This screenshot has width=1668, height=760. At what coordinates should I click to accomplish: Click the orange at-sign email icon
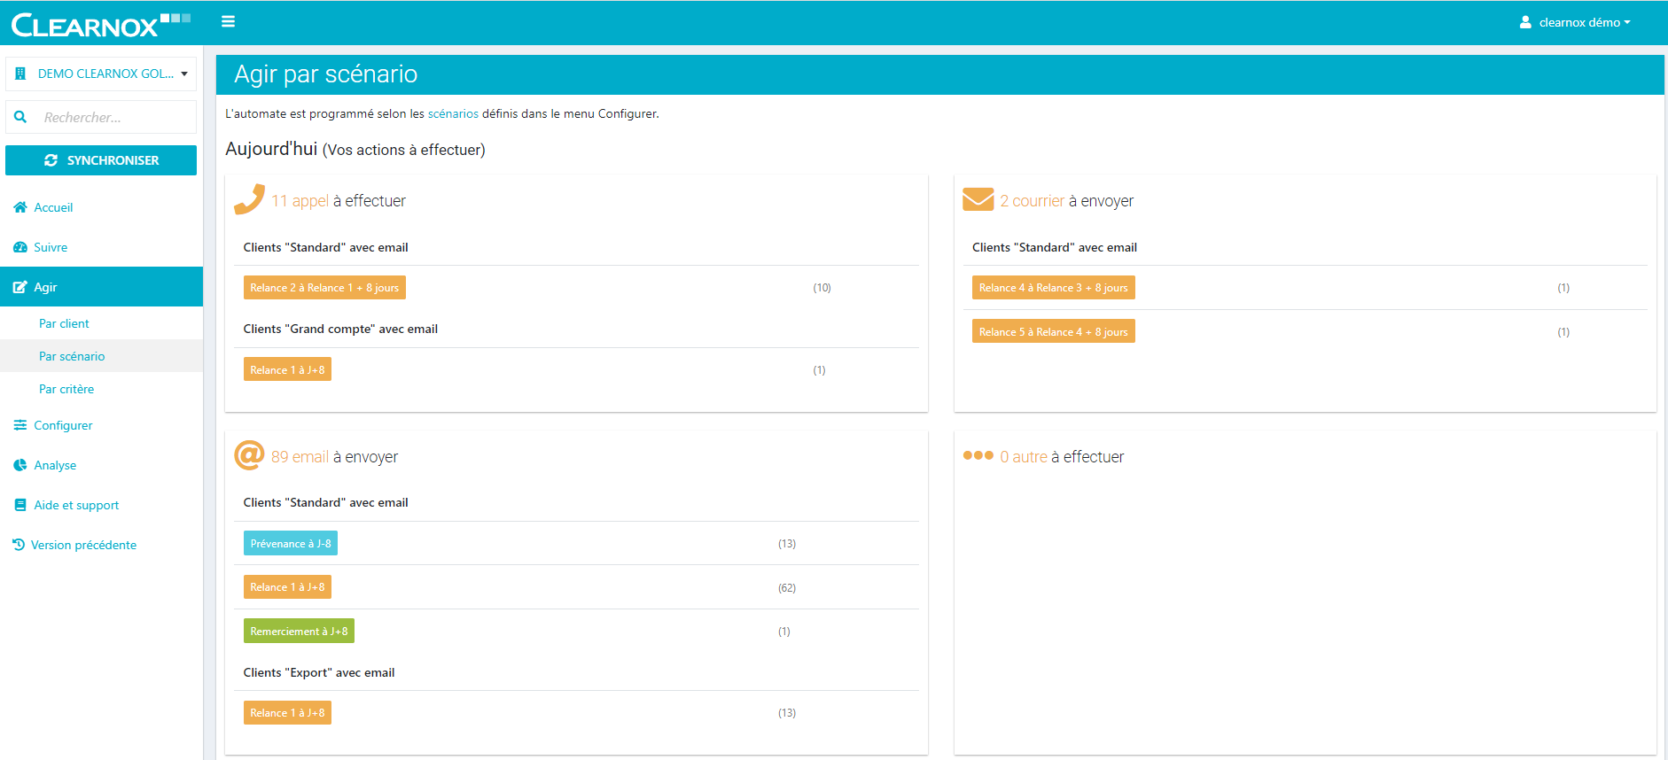(249, 455)
